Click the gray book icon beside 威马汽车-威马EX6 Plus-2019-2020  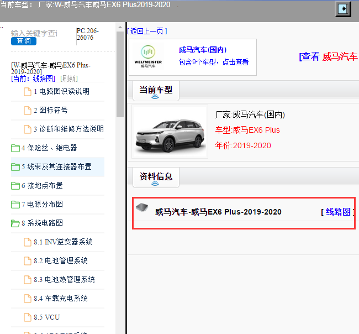[x=142, y=207]
